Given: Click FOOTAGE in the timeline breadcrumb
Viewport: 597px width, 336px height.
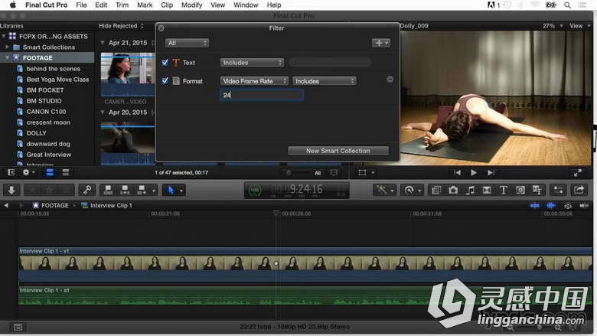Looking at the screenshot, I should tap(55, 205).
